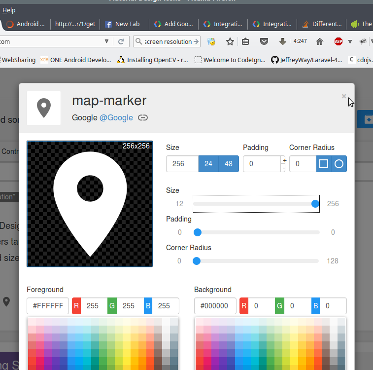Click the Foreground hex color input field

(48, 306)
